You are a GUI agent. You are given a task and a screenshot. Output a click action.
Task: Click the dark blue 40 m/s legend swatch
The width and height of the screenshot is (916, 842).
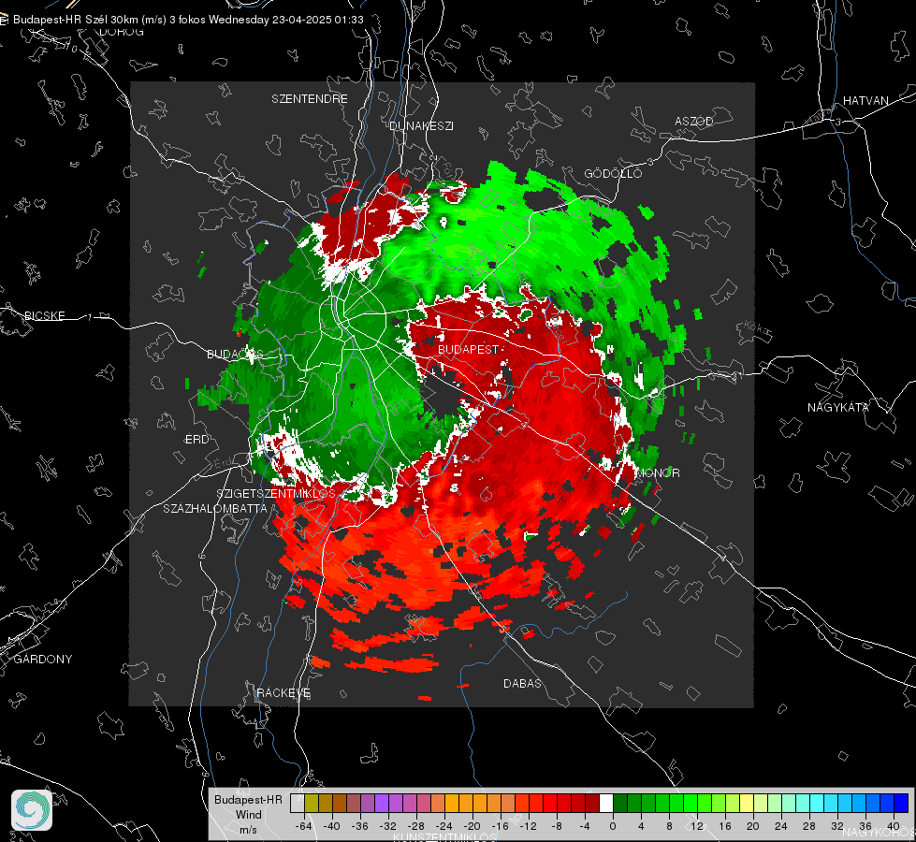(x=901, y=804)
